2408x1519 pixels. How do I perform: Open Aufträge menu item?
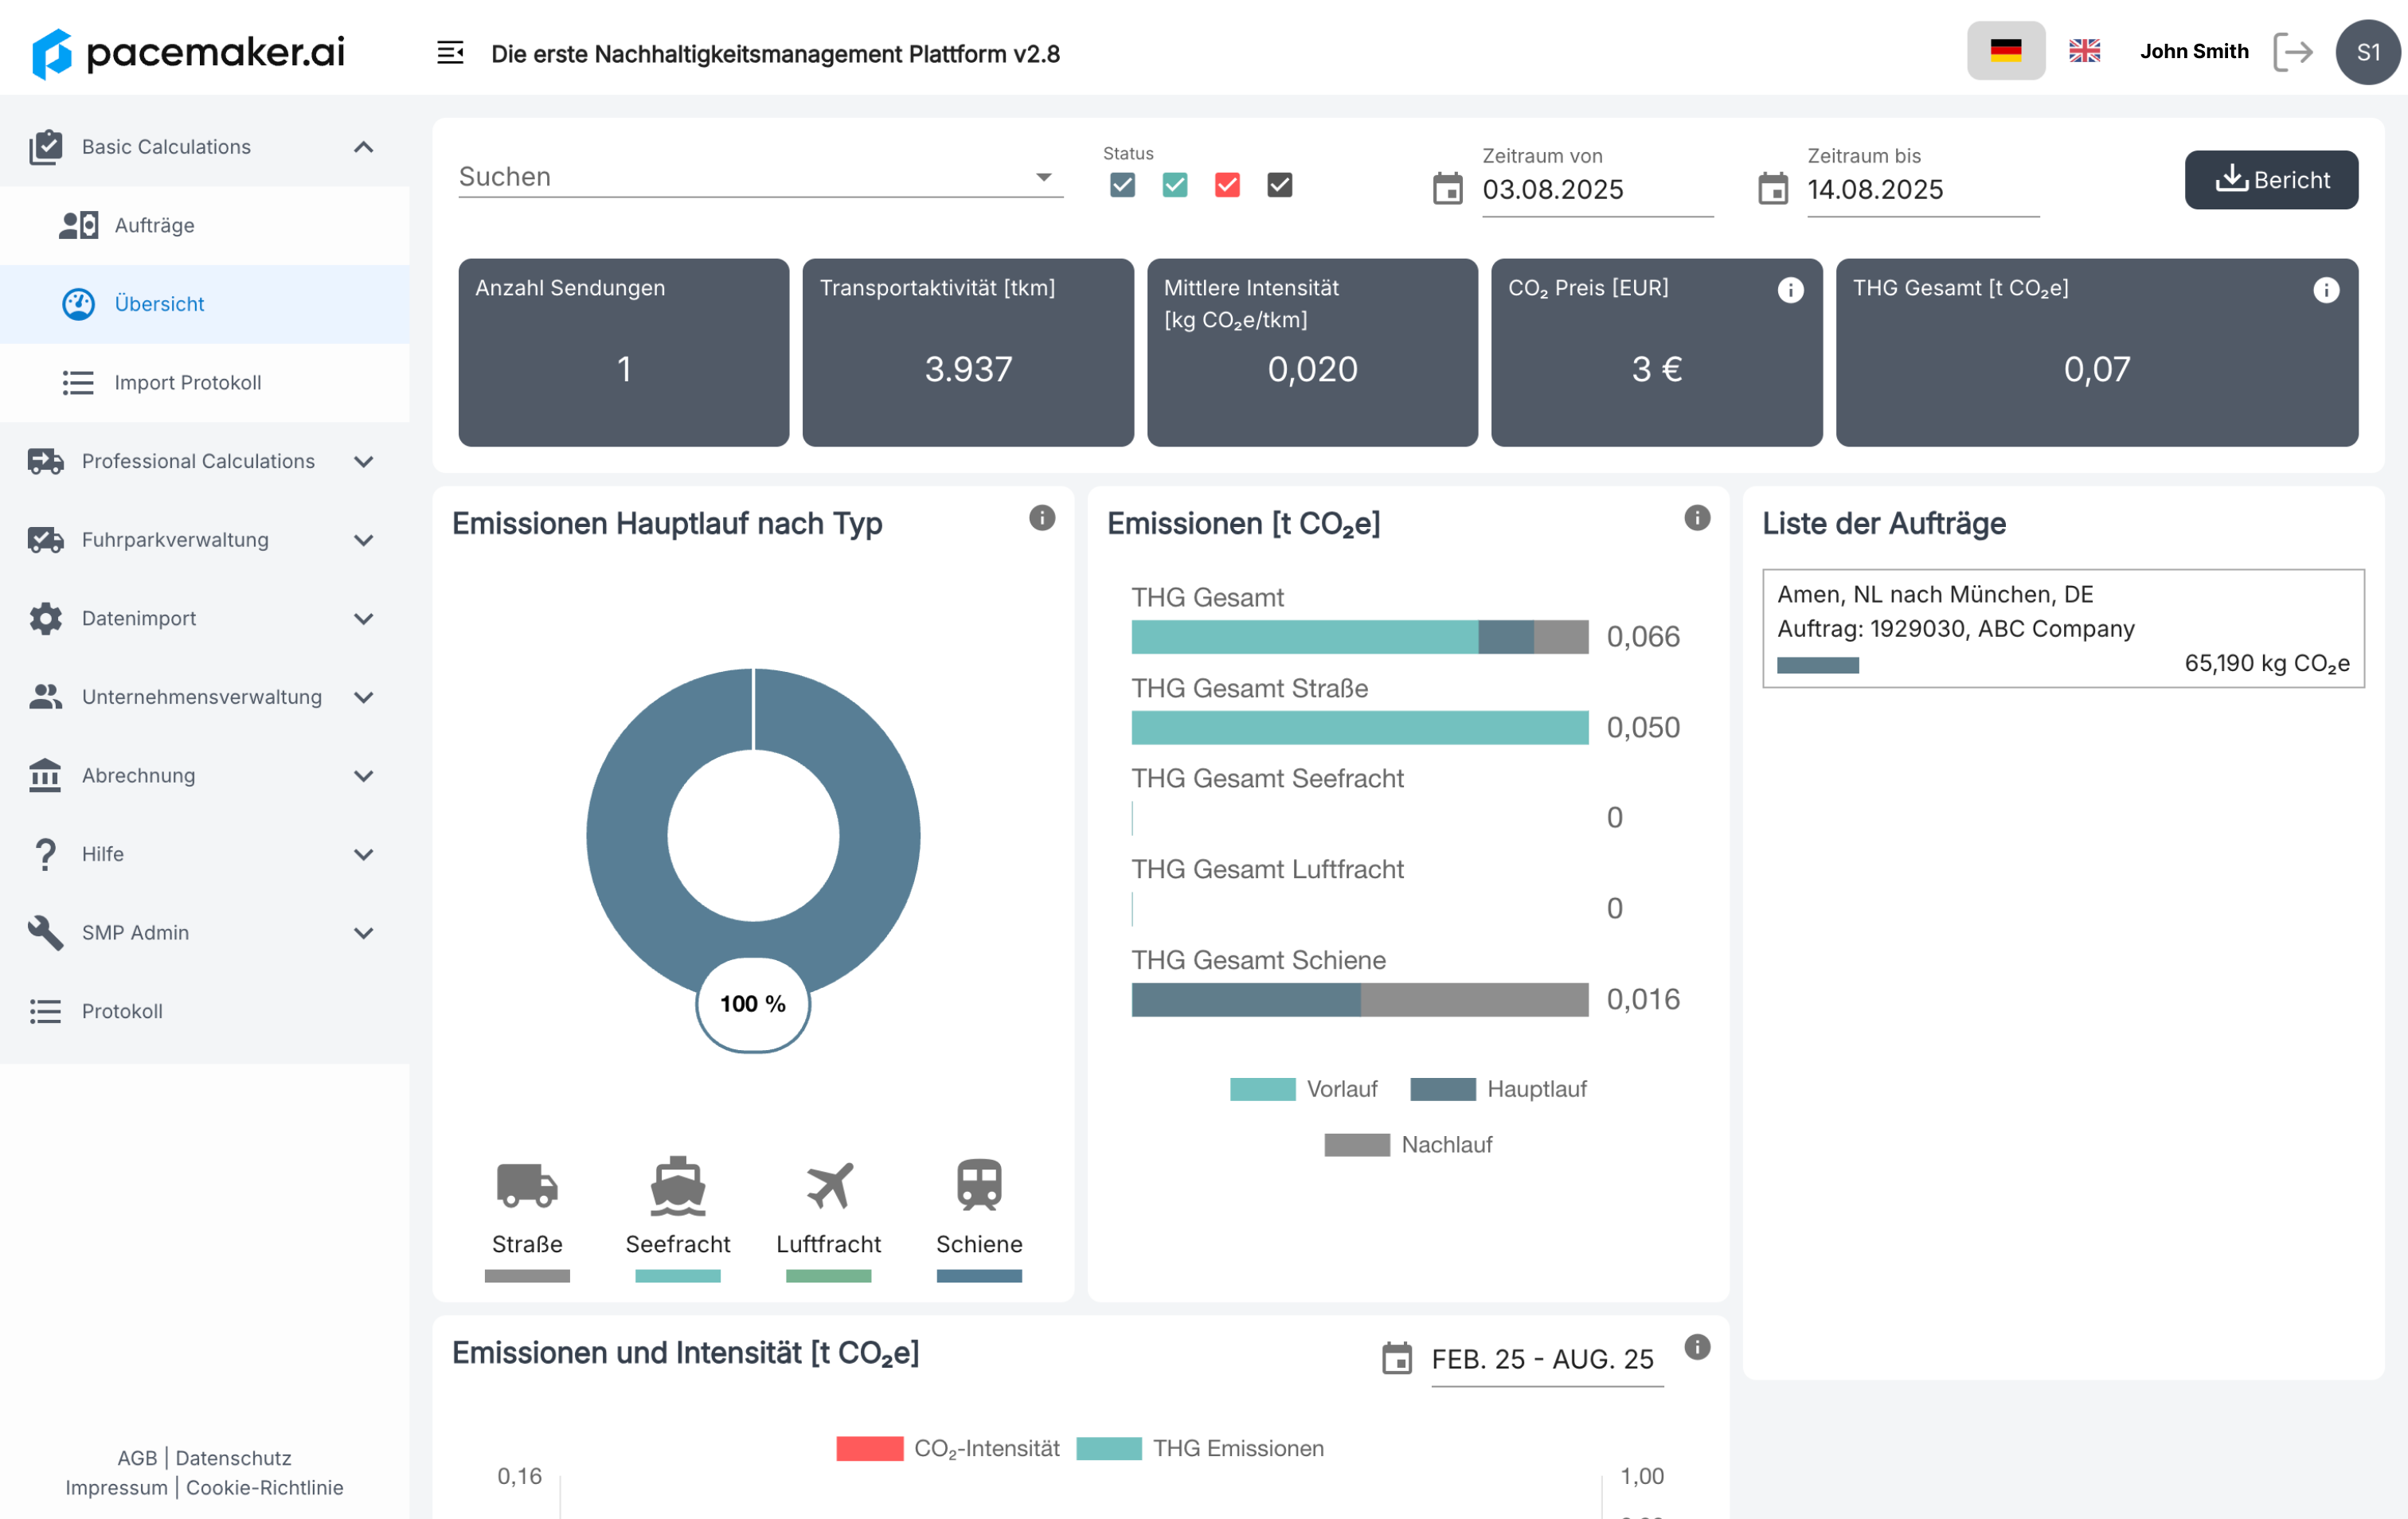pyautogui.click(x=154, y=226)
